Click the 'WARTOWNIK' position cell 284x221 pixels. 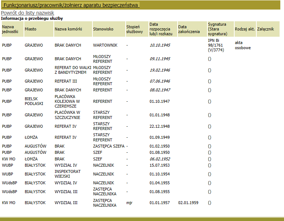coord(105,45)
